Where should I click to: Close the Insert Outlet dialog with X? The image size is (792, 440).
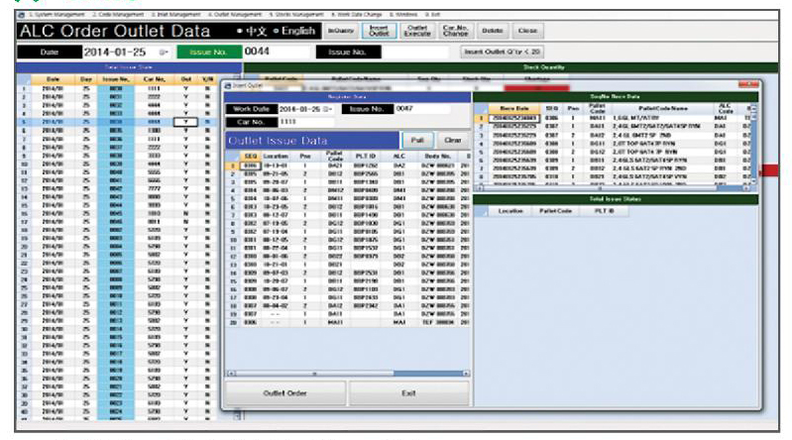tap(747, 85)
